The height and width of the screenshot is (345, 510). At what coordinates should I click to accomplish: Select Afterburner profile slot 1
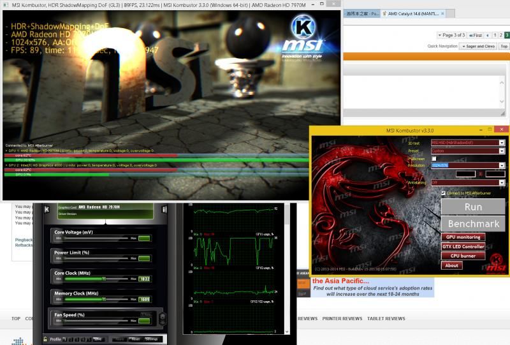click(x=64, y=339)
